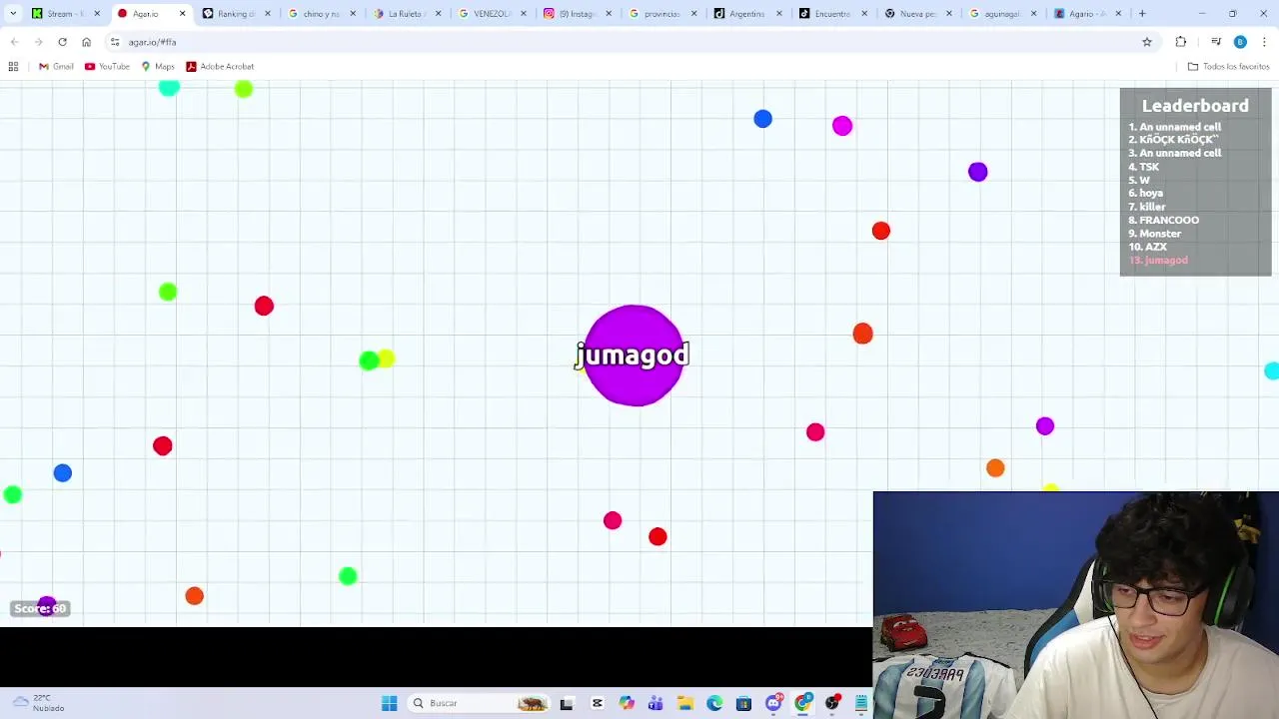
Task: Click leaderboard entry 8. FRANCOOO
Action: pyautogui.click(x=1164, y=220)
